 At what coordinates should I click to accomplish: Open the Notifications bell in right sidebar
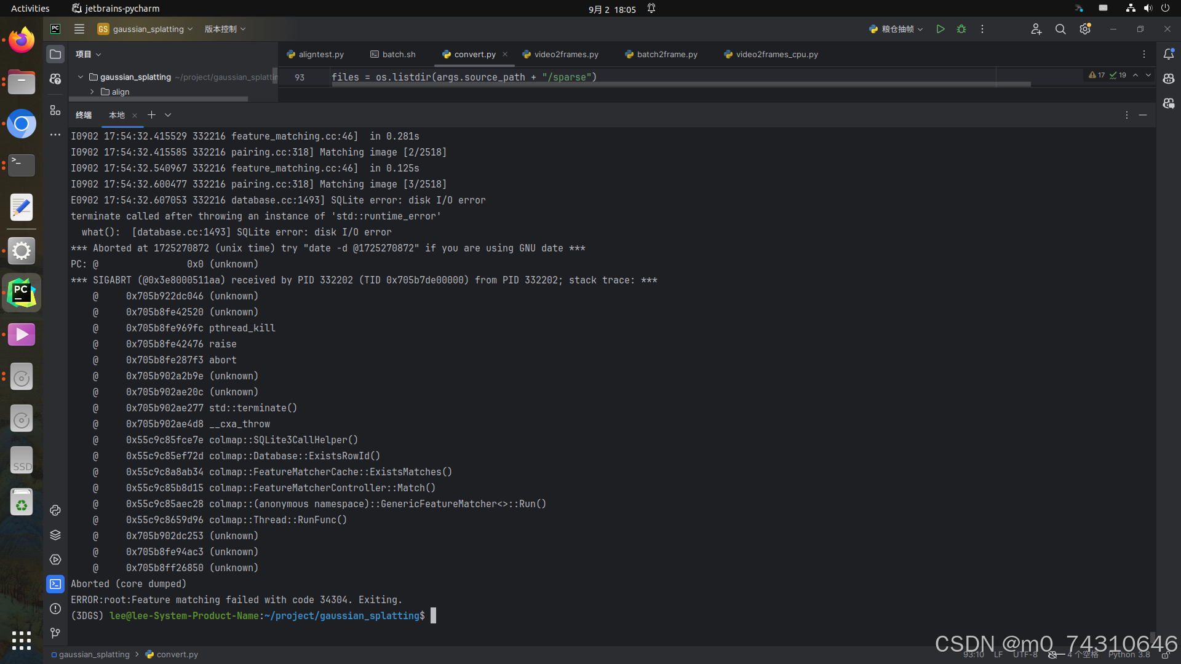click(1169, 54)
